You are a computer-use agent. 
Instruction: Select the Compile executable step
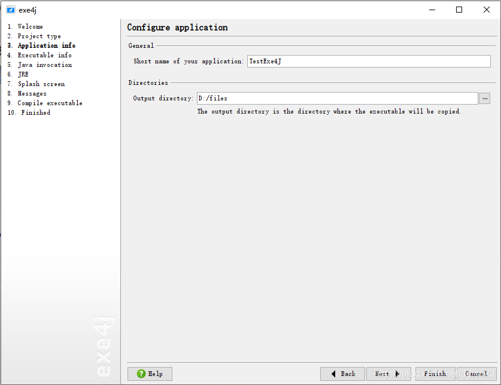coord(45,103)
